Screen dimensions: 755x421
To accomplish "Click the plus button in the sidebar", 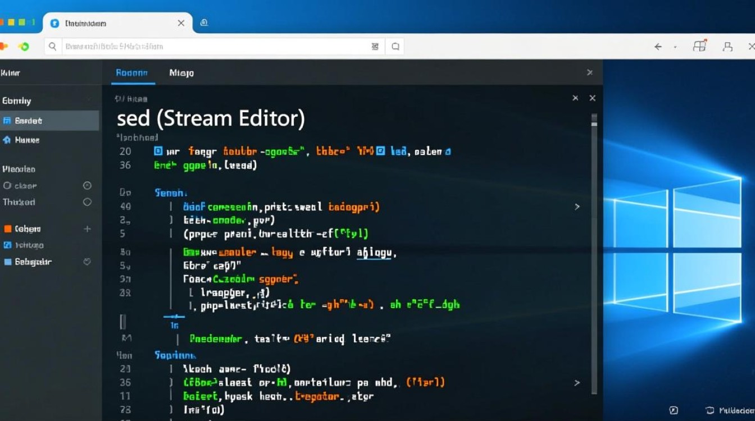I will pos(87,229).
